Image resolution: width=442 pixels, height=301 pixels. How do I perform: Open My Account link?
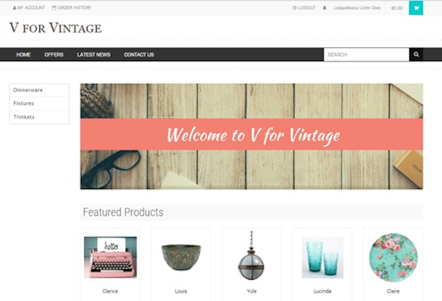coord(29,7)
